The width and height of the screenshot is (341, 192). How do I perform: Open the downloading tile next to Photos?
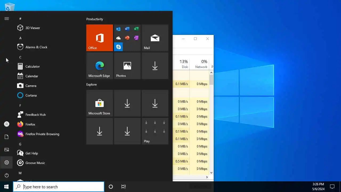(x=155, y=66)
